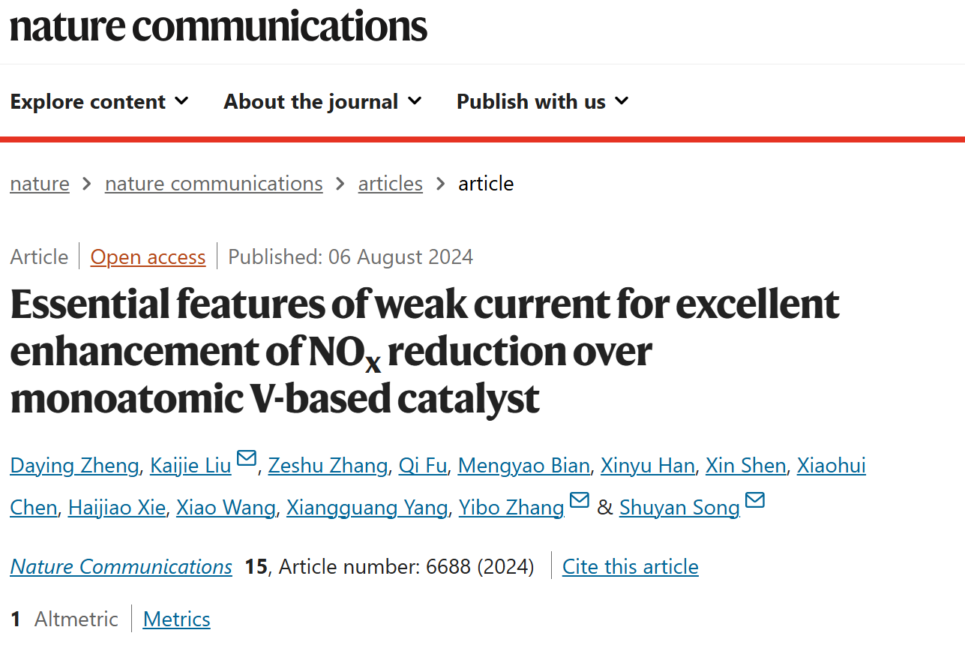Expand the Explore content menu
The image size is (965, 645).
tap(99, 101)
